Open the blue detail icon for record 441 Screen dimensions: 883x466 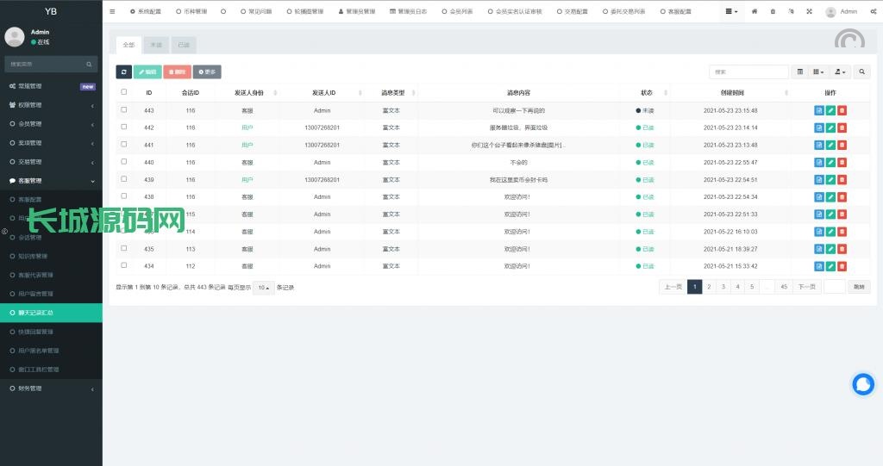pyautogui.click(x=818, y=145)
